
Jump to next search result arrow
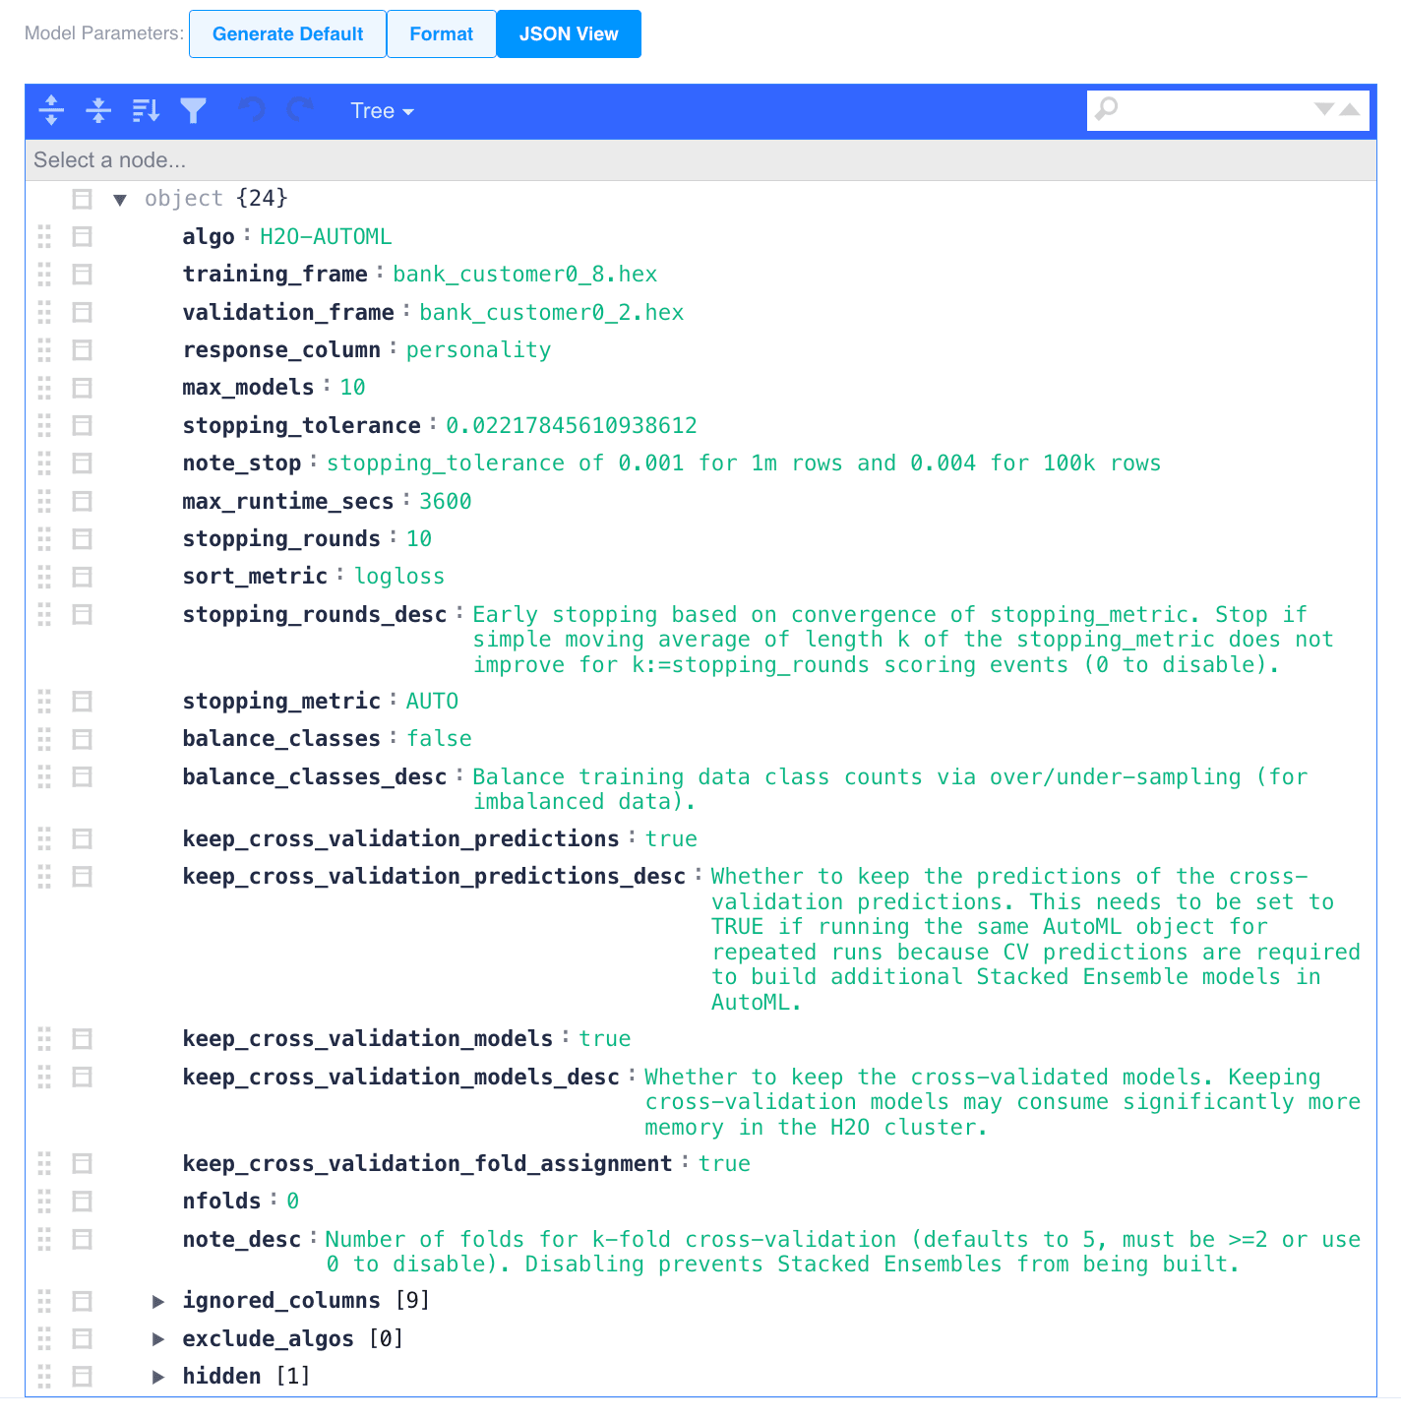tap(1324, 109)
